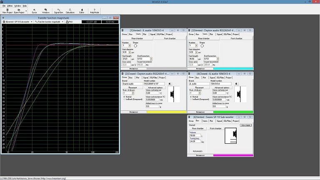Click Placement button in Dayton Closed window
This screenshot has width=320, height=180.
point(132,87)
